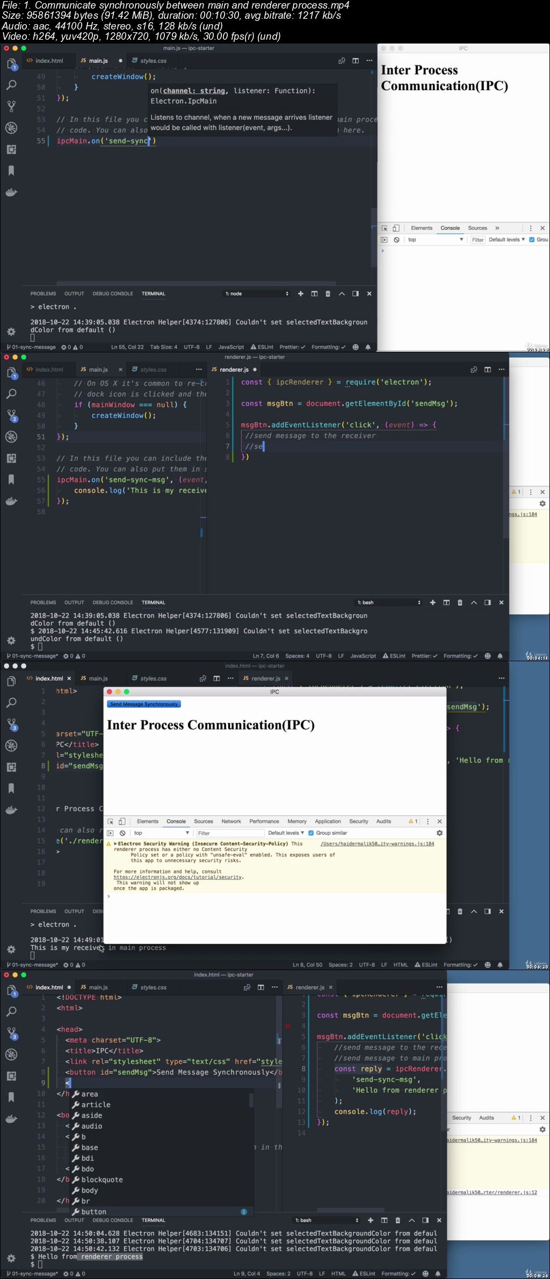Screen dimensions: 550x1279
Task: Open top context dropdown in main.js frame DevTools
Action: click(x=435, y=240)
